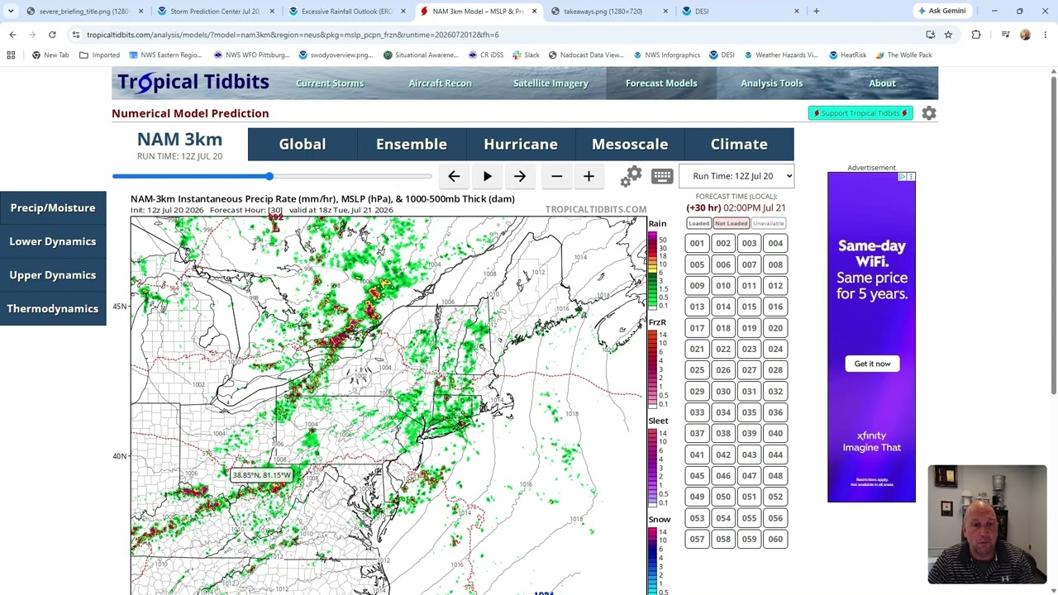Open Chrome three-dot menu

(x=1046, y=35)
